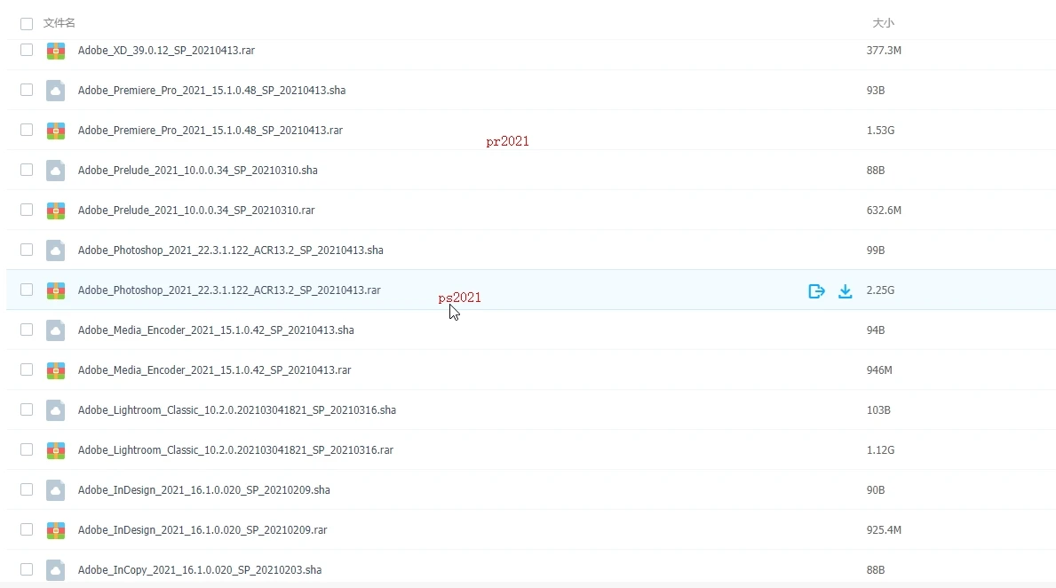Click the 925.4M size value
This screenshot has height=588, width=1056.
click(x=884, y=530)
